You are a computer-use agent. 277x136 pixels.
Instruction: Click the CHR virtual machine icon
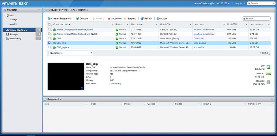click(54, 38)
